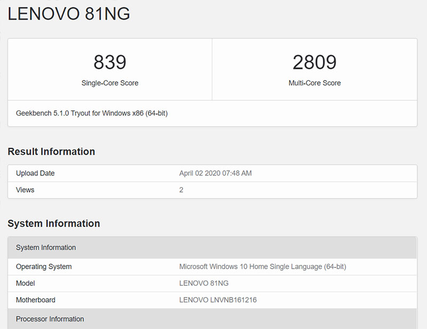
Task: Click the LENOVO 81NG model value in table
Action: coord(204,283)
